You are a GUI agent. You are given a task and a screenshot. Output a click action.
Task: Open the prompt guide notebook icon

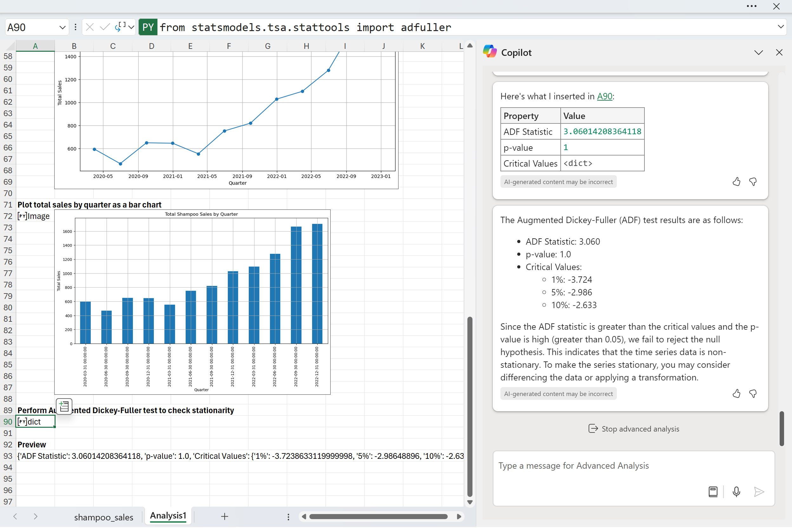pyautogui.click(x=713, y=492)
